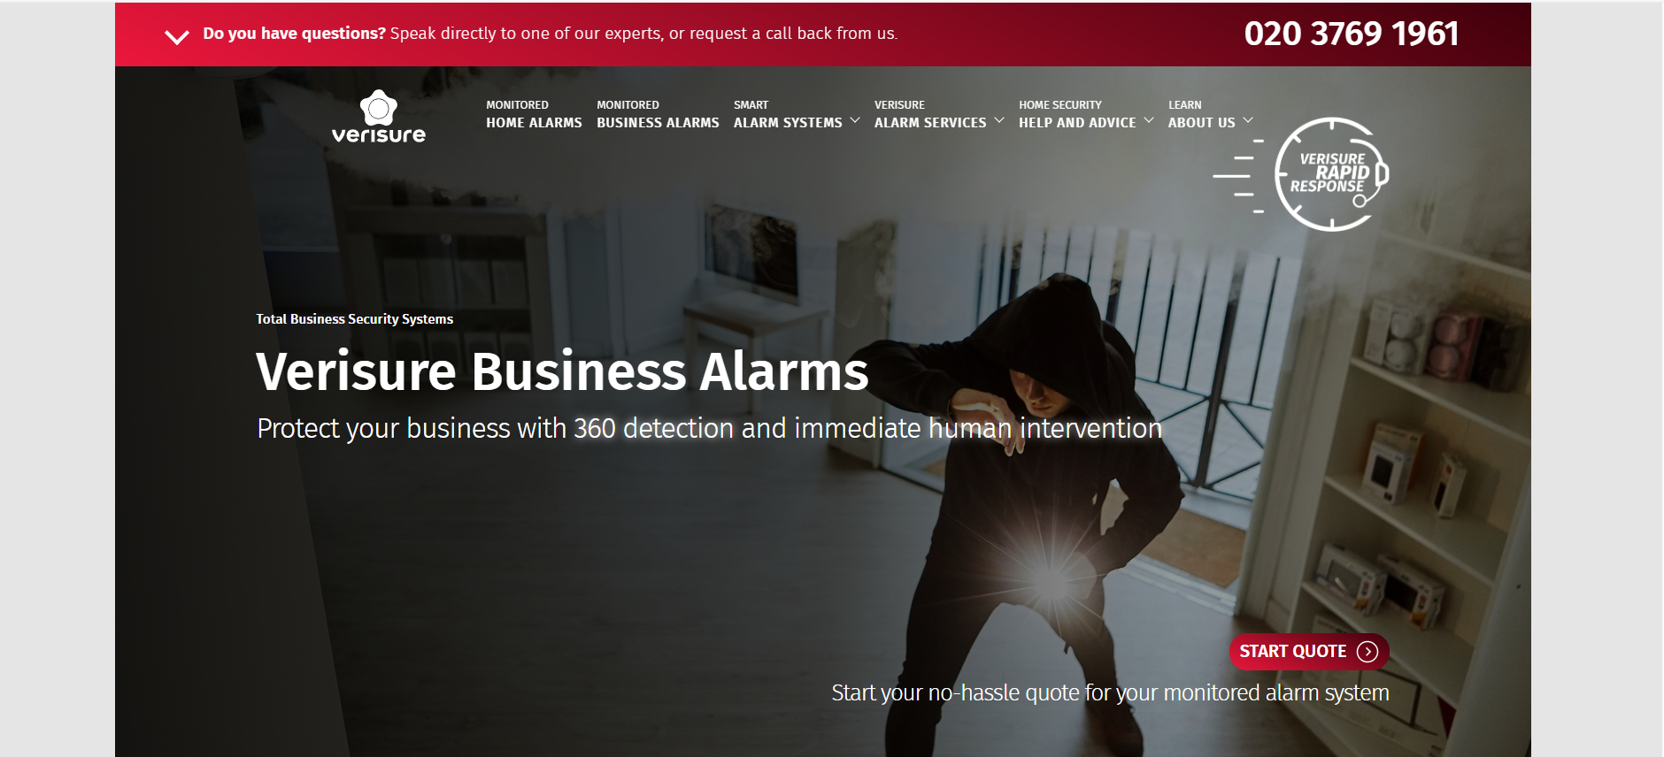Click the arrow circle in Start Quote
Viewport: 1664px width, 757px height.
(x=1367, y=652)
